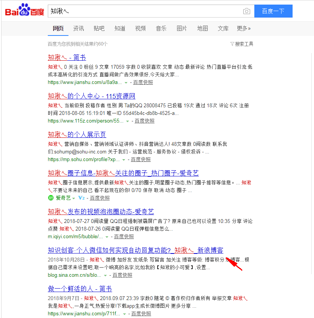Screen dimensions: 314x318
Task: Click URL https://www.115z.com/person/55...
Action: tap(86, 121)
